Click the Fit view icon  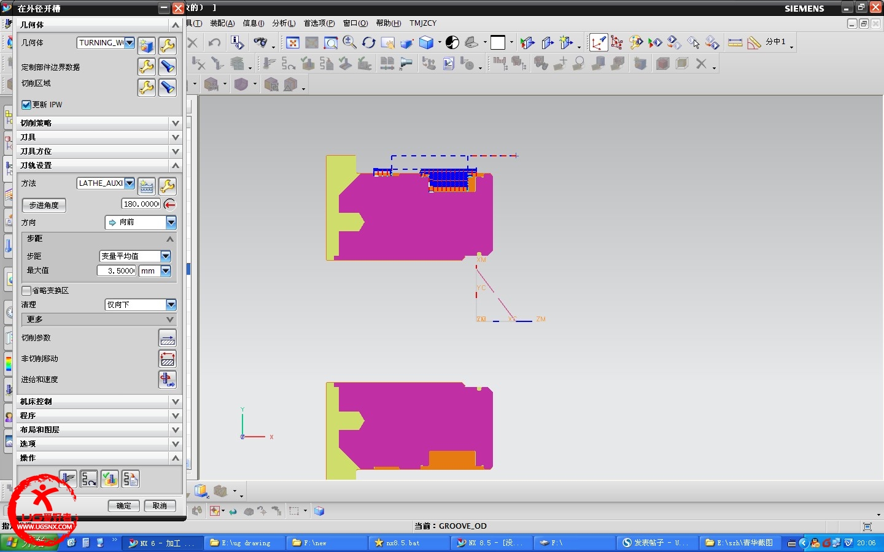click(293, 42)
